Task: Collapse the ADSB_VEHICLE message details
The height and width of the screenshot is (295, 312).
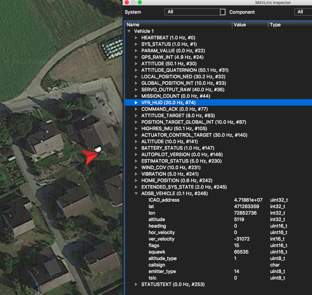Action: point(136,193)
